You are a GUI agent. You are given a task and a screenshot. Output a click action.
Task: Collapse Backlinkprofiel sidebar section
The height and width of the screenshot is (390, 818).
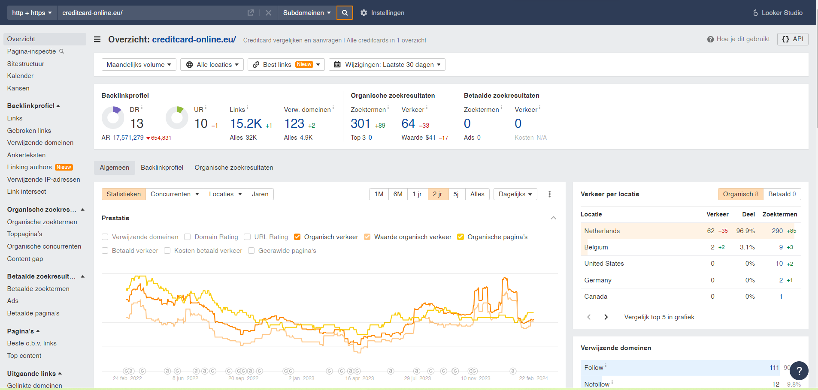click(x=33, y=106)
